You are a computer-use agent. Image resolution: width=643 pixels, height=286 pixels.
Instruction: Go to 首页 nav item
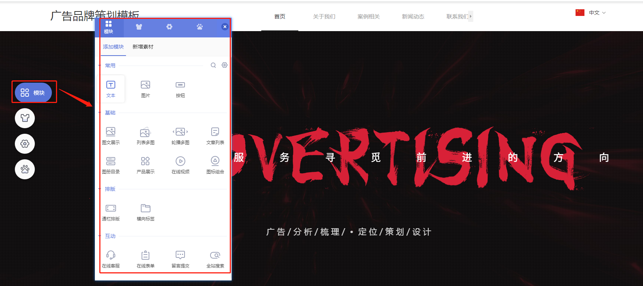[280, 17]
